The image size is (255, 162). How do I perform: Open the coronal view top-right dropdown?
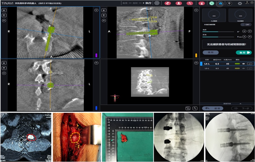point(96,63)
